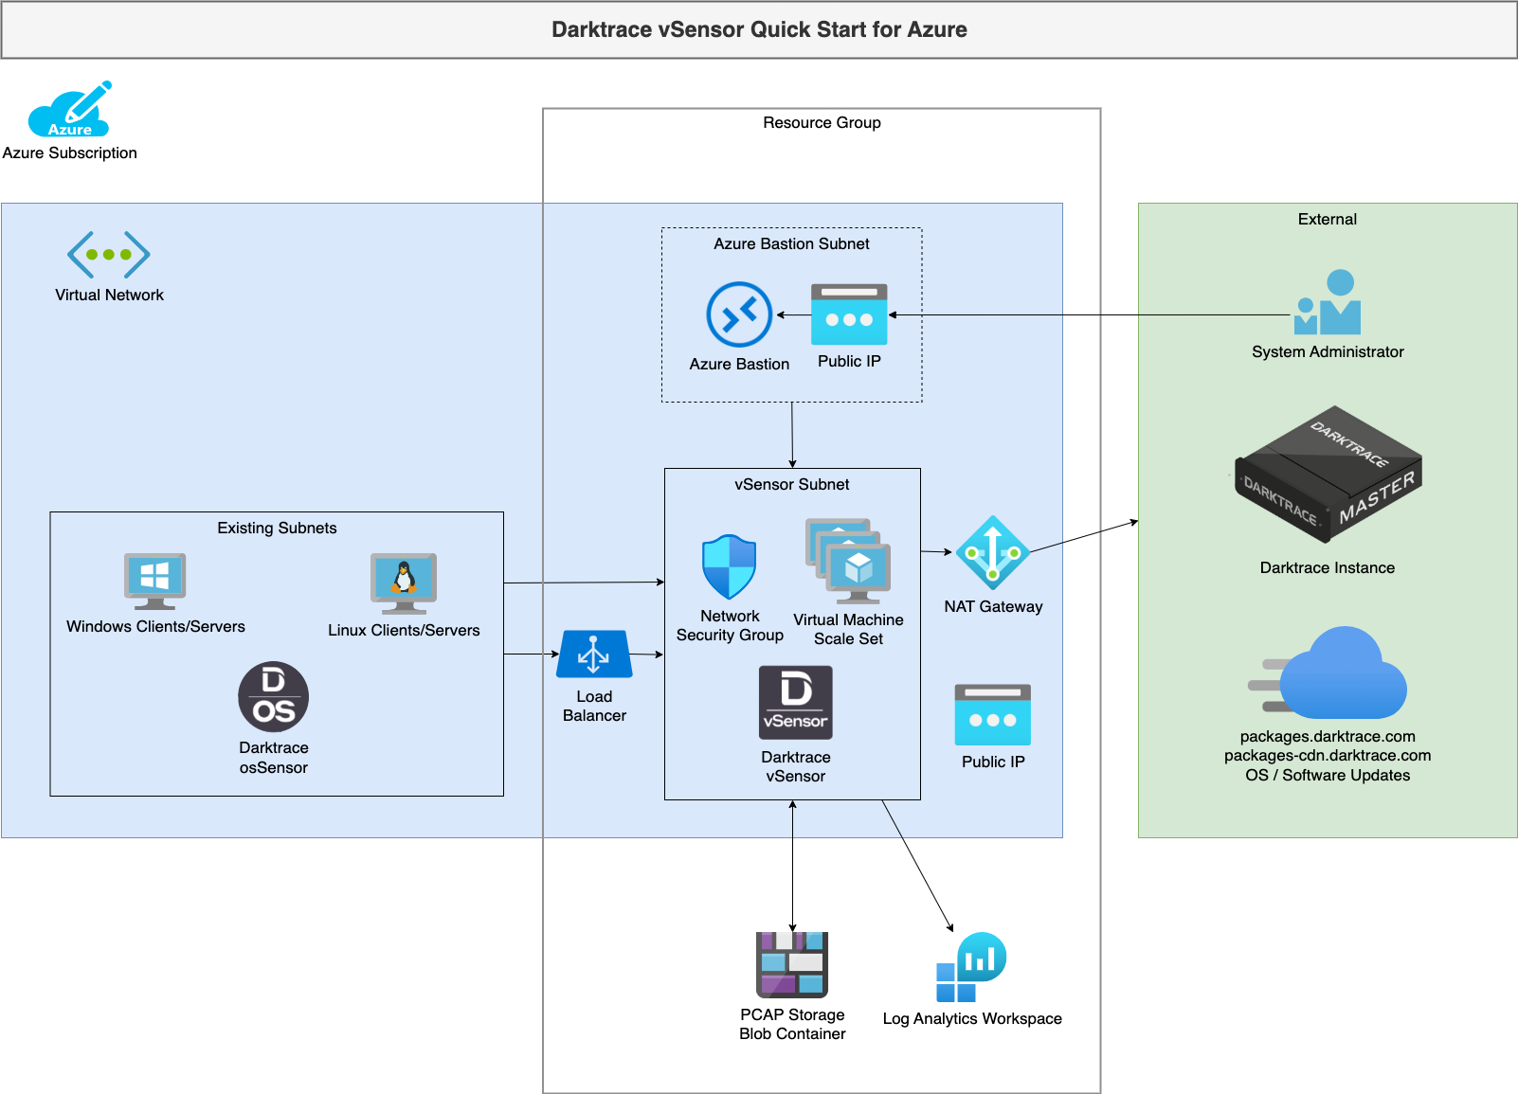Select the PCAP Storage Blob Container text

(x=792, y=1024)
